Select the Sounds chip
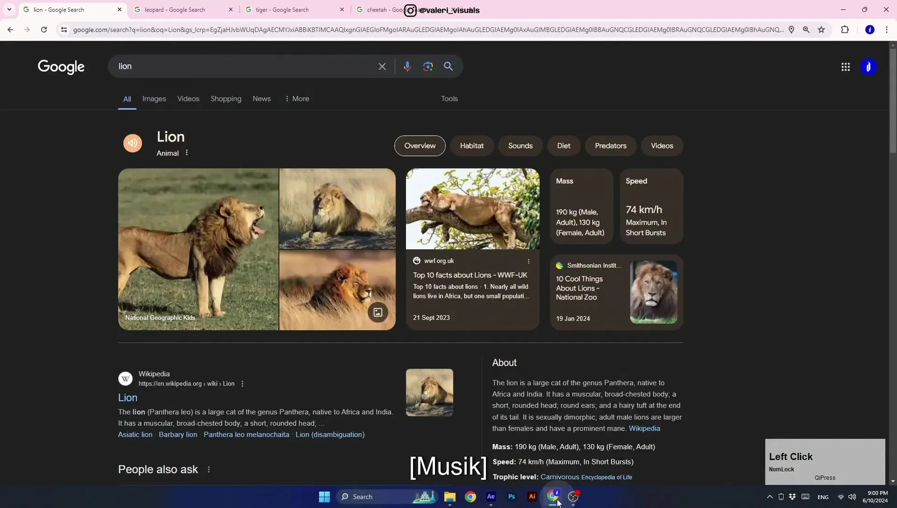Image resolution: width=897 pixels, height=508 pixels. (x=520, y=146)
